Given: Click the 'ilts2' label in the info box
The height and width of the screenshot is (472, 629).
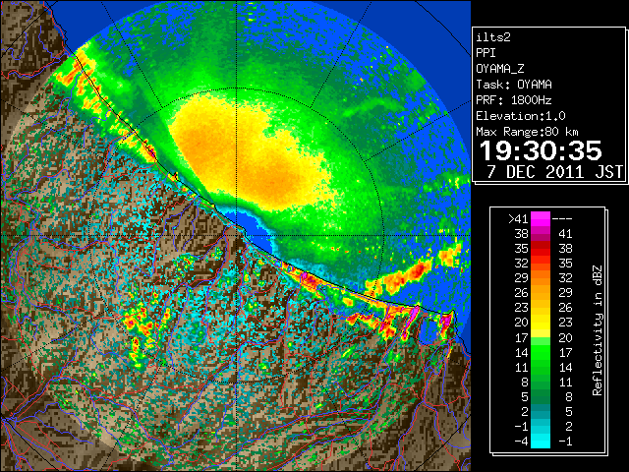Looking at the screenshot, I should pos(493,37).
